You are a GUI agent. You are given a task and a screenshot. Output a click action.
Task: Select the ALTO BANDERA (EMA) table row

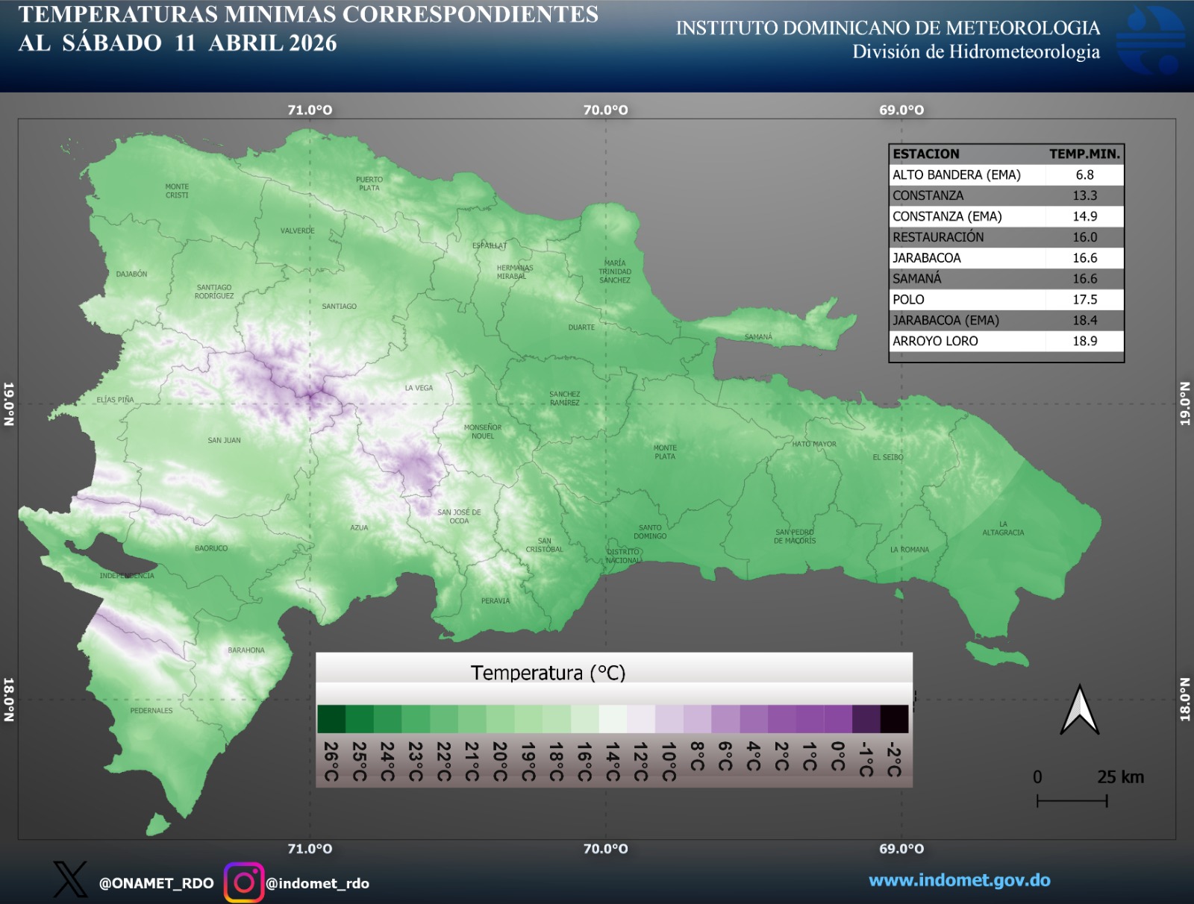(1005, 175)
